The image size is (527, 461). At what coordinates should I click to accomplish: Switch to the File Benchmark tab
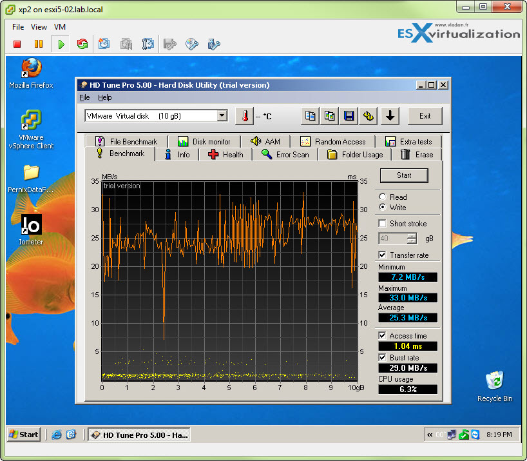click(126, 141)
